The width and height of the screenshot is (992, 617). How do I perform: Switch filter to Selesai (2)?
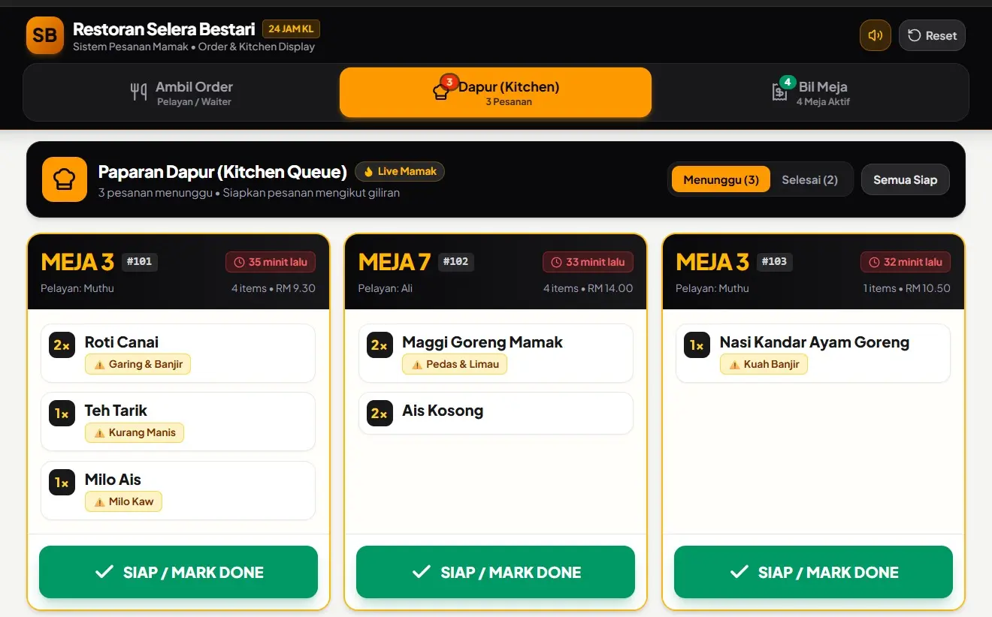809,179
